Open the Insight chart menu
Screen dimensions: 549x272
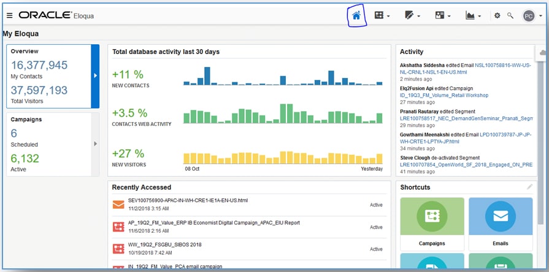[473, 16]
